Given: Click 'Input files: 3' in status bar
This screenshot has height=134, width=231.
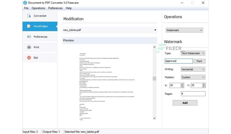Looking at the screenshot, I should tap(30, 132).
